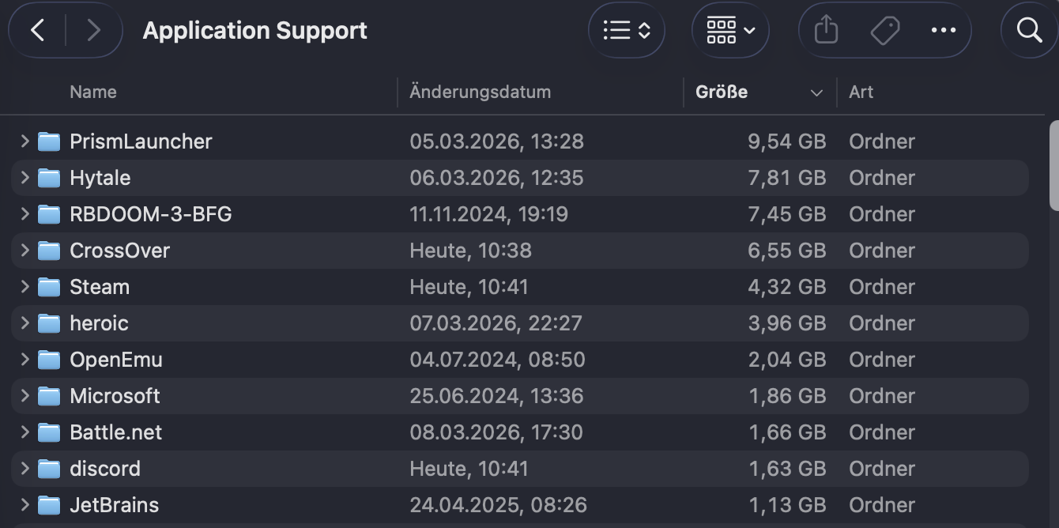Click the search magnifier icon

coord(1029,31)
